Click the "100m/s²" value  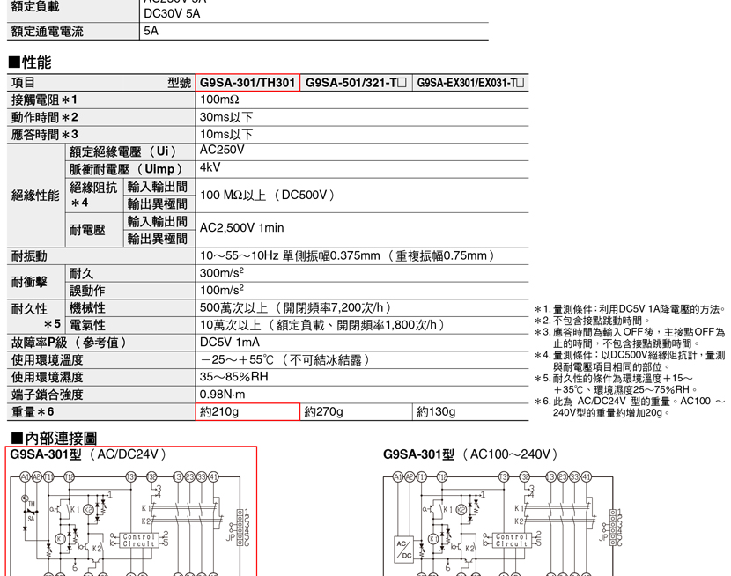(222, 291)
